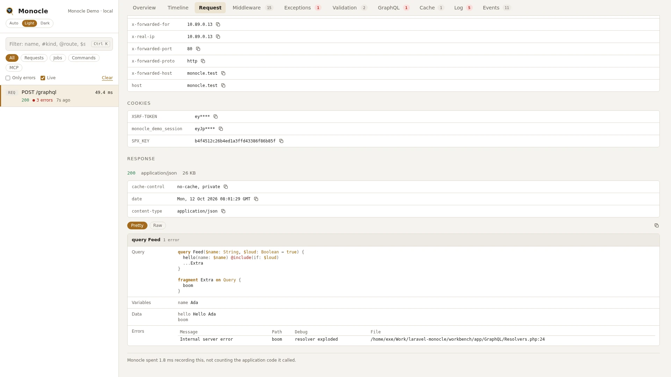
Task: Show the Raw response view
Action: pyautogui.click(x=158, y=226)
